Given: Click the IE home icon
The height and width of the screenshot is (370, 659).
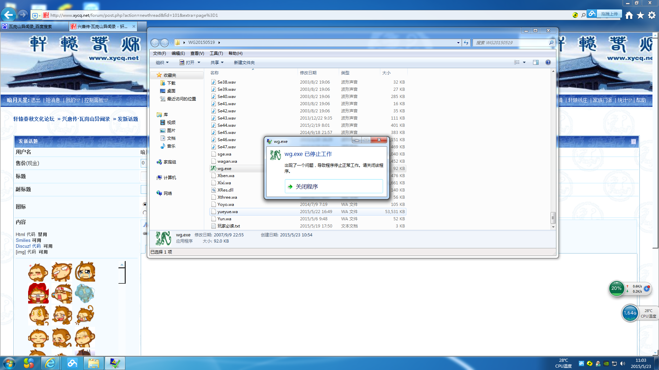Looking at the screenshot, I should click(x=629, y=15).
